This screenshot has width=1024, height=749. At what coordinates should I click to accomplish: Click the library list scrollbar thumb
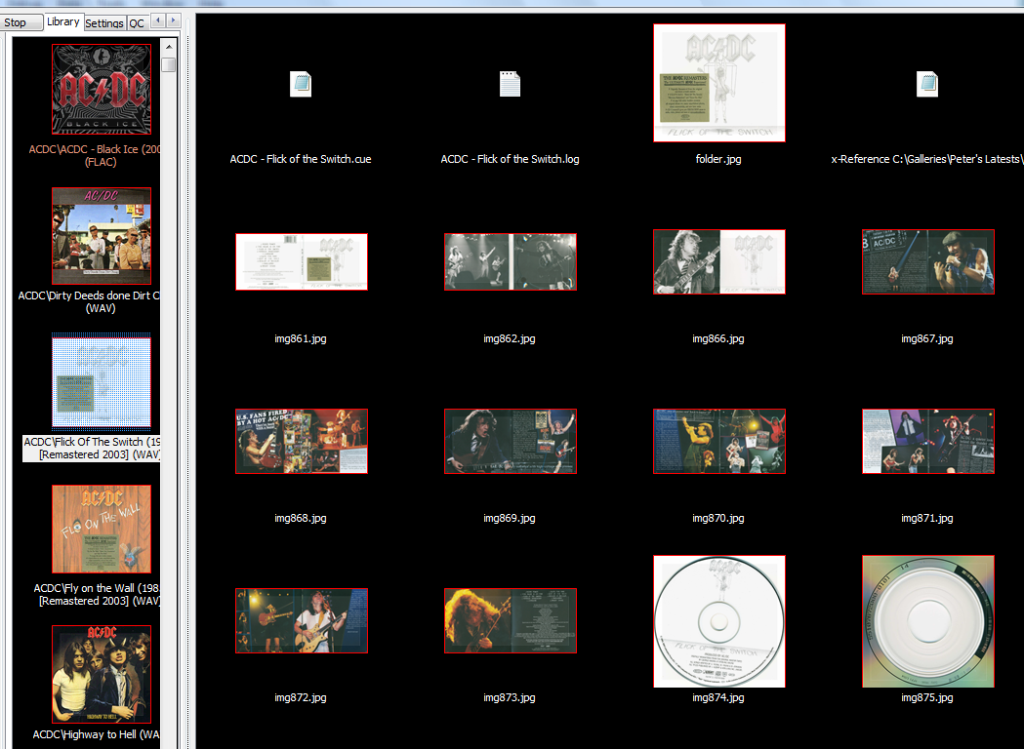click(x=169, y=64)
